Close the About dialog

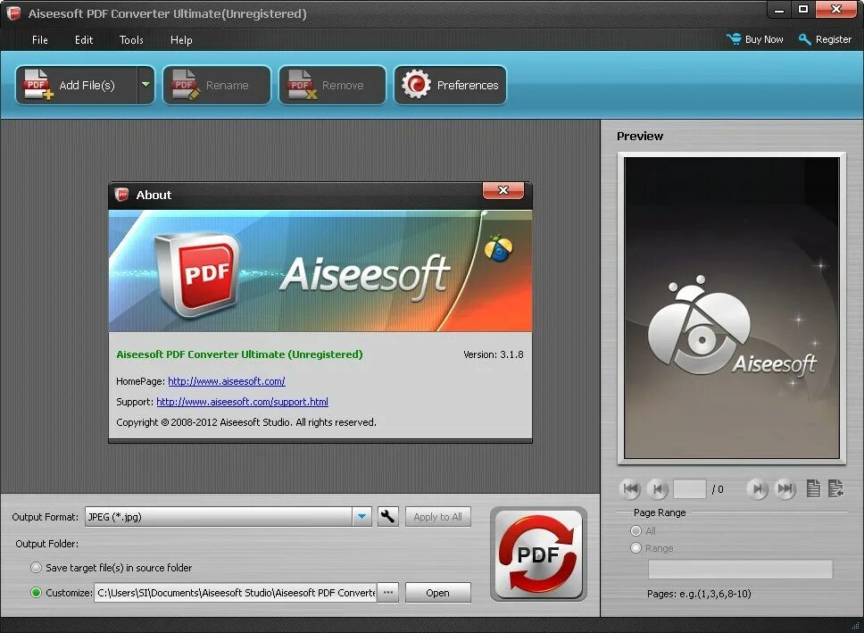[x=503, y=190]
